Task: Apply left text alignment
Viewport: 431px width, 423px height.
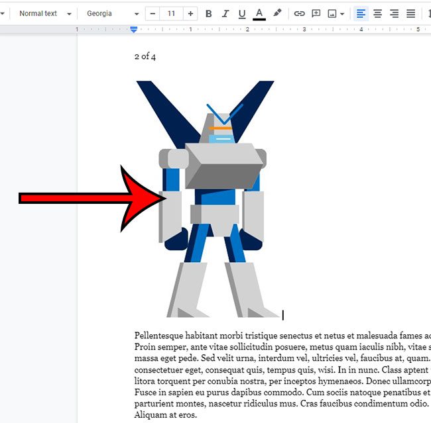Action: click(x=361, y=13)
